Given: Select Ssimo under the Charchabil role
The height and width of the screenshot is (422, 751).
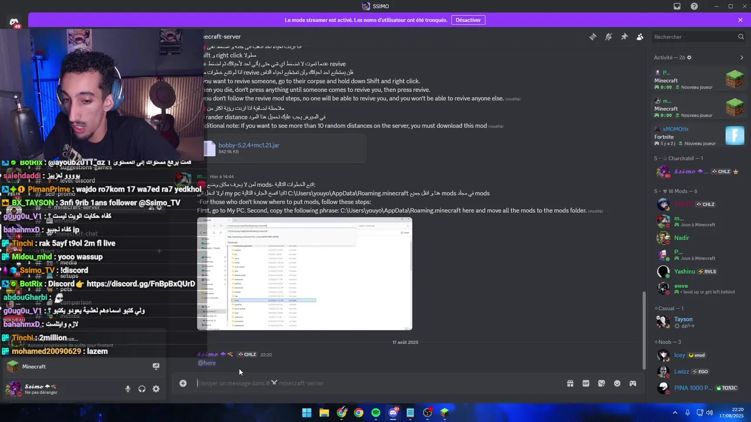Looking at the screenshot, I should tap(698, 172).
